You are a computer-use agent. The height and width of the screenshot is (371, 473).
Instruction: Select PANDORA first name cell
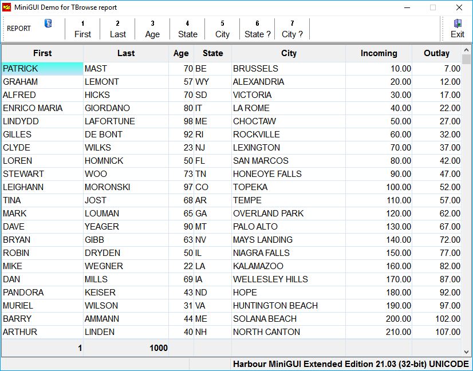[42, 293]
